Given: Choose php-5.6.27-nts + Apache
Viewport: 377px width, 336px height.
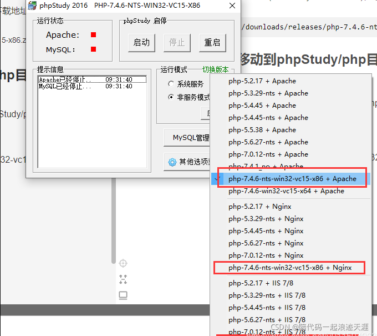Looking at the screenshot, I should pos(291,142).
